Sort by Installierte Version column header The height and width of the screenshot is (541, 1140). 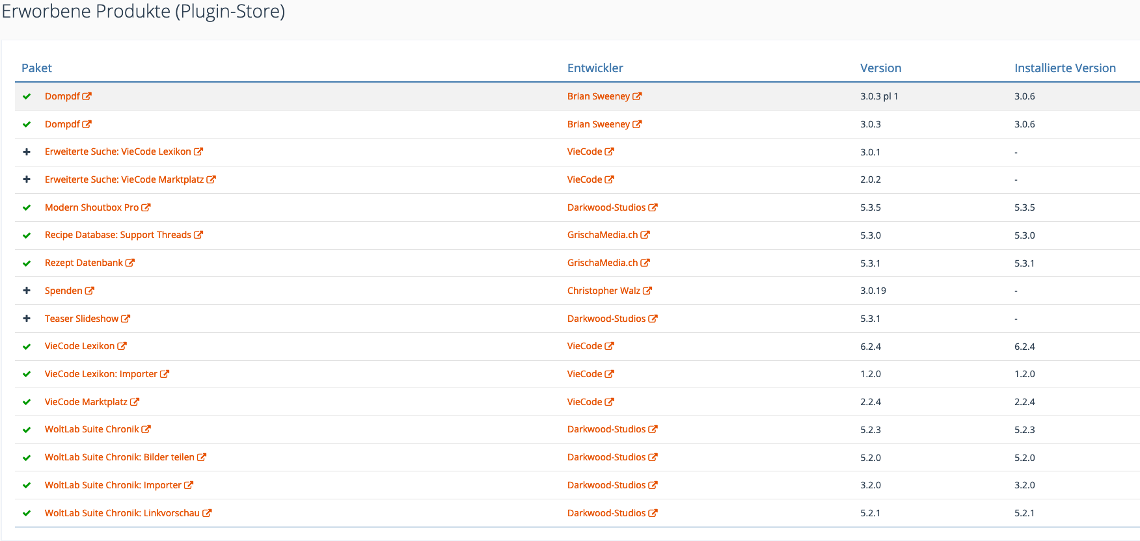(1065, 68)
